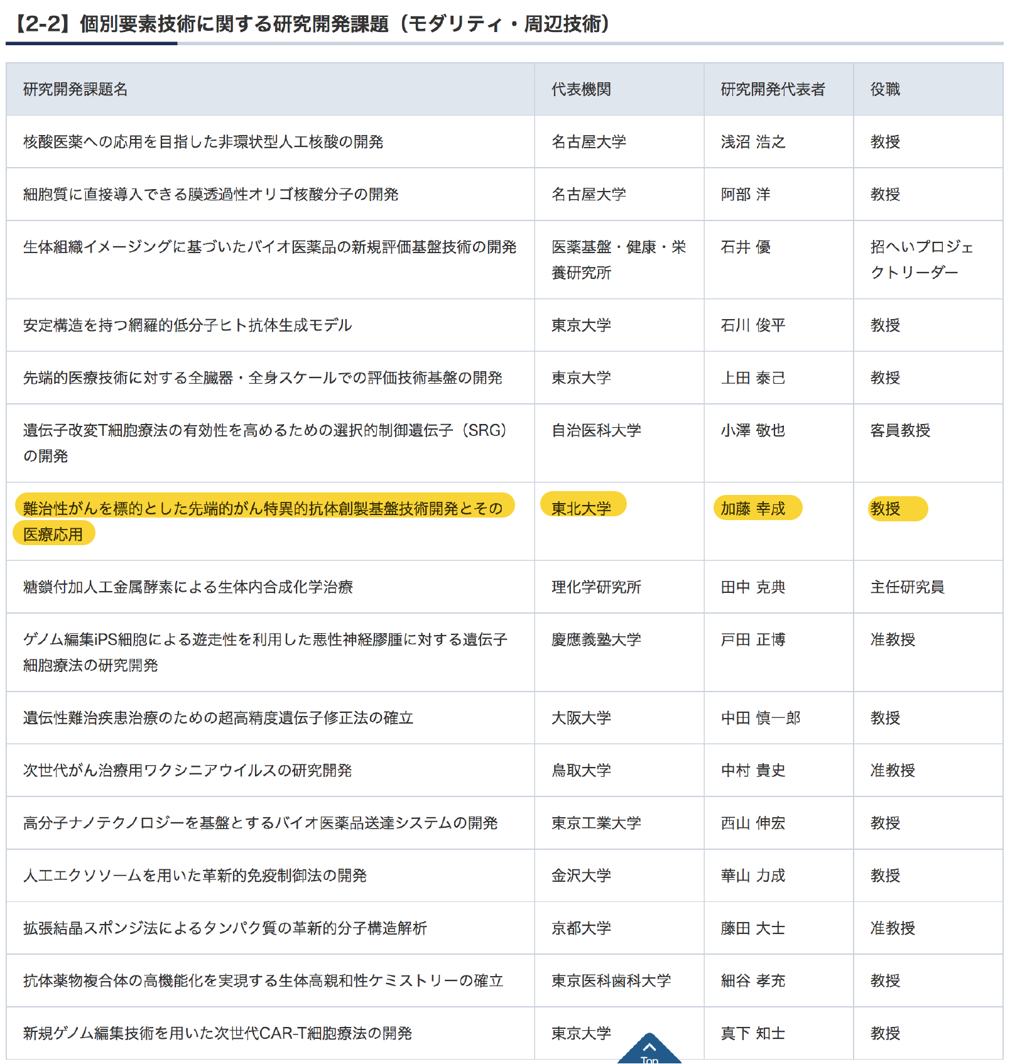
Task: Click the name 石川 俊平
Action: (x=753, y=325)
